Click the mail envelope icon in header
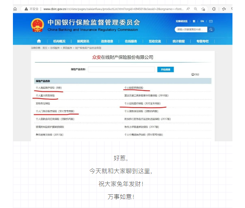 click(x=211, y=21)
